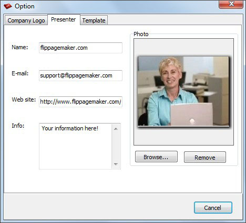The height and width of the screenshot is (223, 246).
Task: Click the Info label
Action: point(18,126)
